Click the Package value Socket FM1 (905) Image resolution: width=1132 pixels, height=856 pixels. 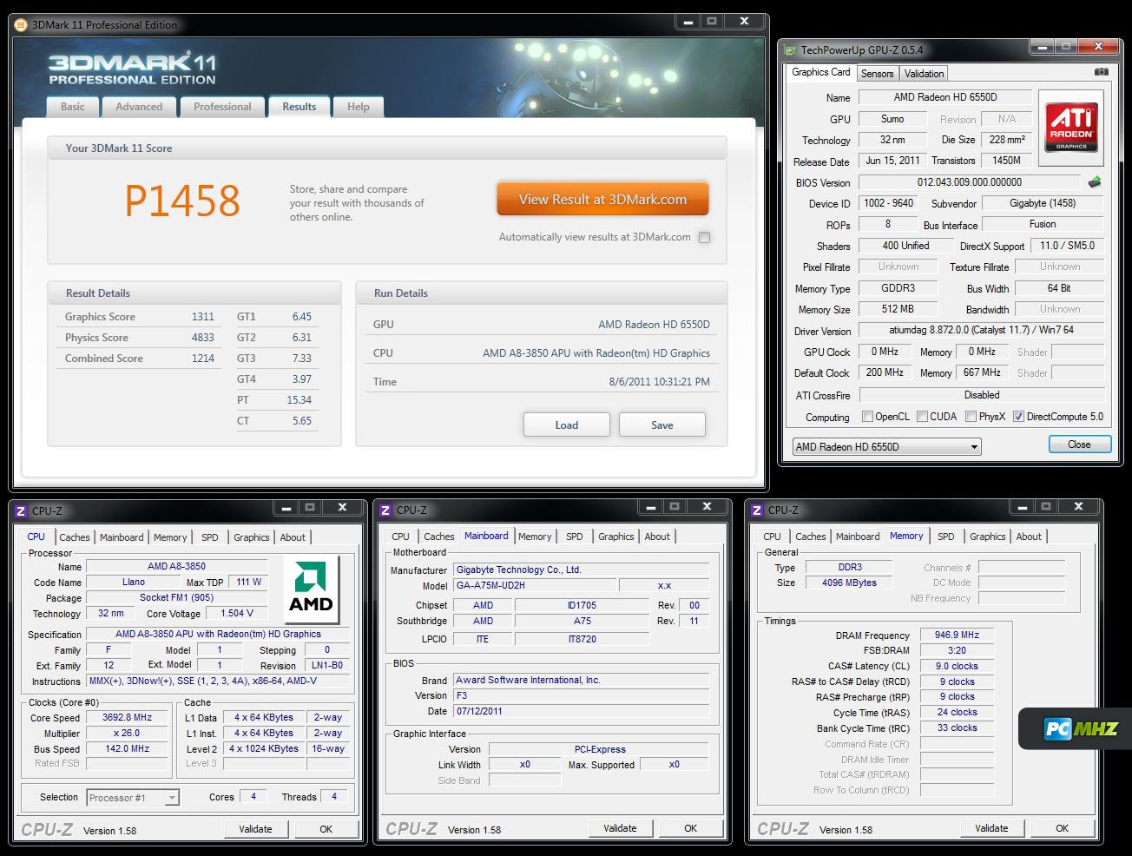coord(177,598)
